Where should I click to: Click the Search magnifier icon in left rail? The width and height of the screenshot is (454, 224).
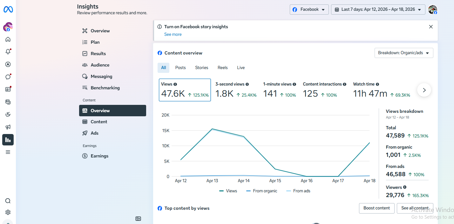tap(8, 201)
